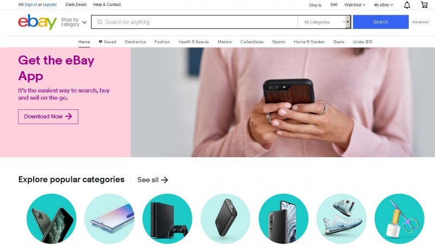Open the shopping cart icon

424,5
